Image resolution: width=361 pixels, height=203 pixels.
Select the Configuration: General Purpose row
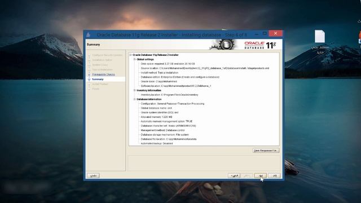tap(173, 104)
